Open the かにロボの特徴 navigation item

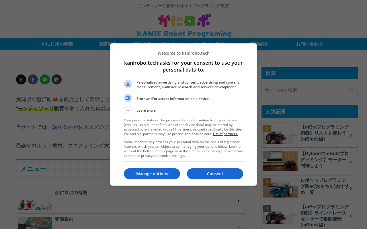click(57, 44)
